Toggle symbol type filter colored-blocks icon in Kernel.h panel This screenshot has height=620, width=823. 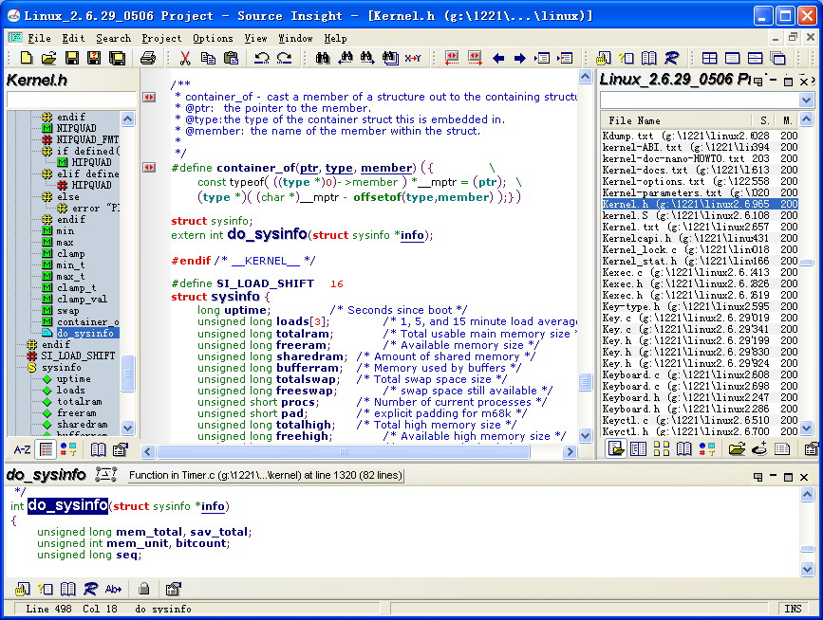68,449
